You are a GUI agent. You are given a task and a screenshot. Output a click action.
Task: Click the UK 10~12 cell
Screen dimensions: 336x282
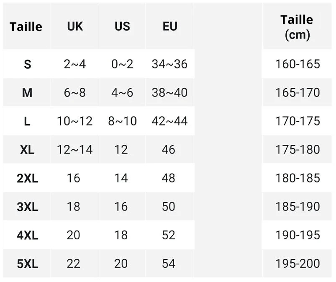click(74, 121)
